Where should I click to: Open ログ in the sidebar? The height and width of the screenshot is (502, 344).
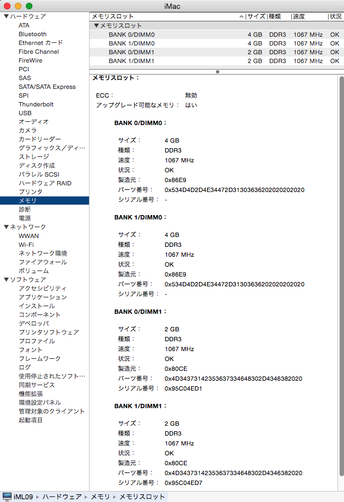point(25,367)
